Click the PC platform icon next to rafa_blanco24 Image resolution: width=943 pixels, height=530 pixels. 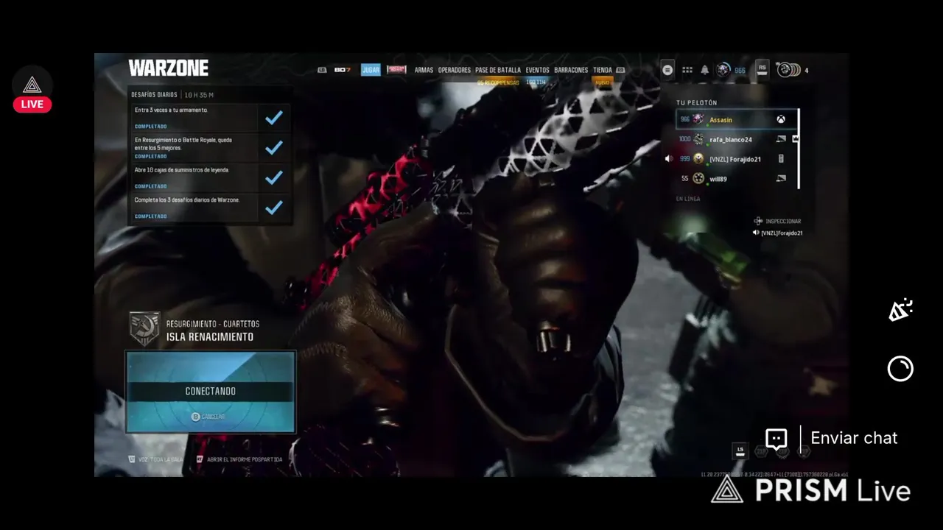[x=781, y=139]
